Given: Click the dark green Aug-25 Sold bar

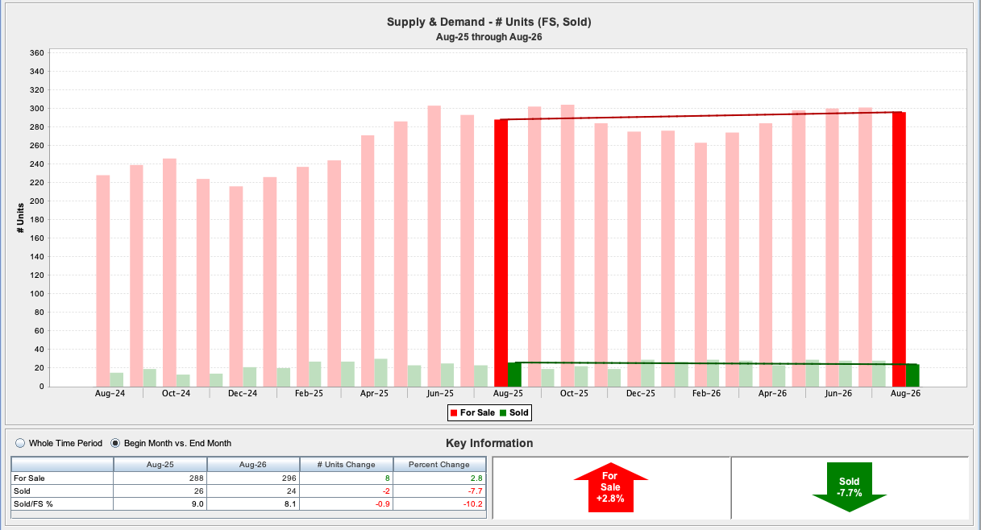Looking at the screenshot, I should (x=514, y=375).
